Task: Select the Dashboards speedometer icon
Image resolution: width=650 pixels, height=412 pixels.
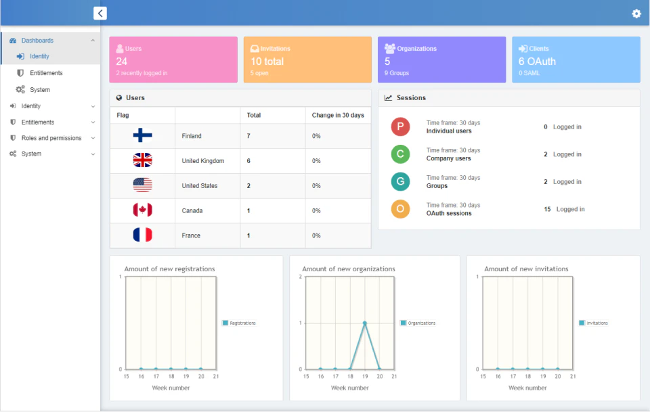Action: click(x=14, y=41)
